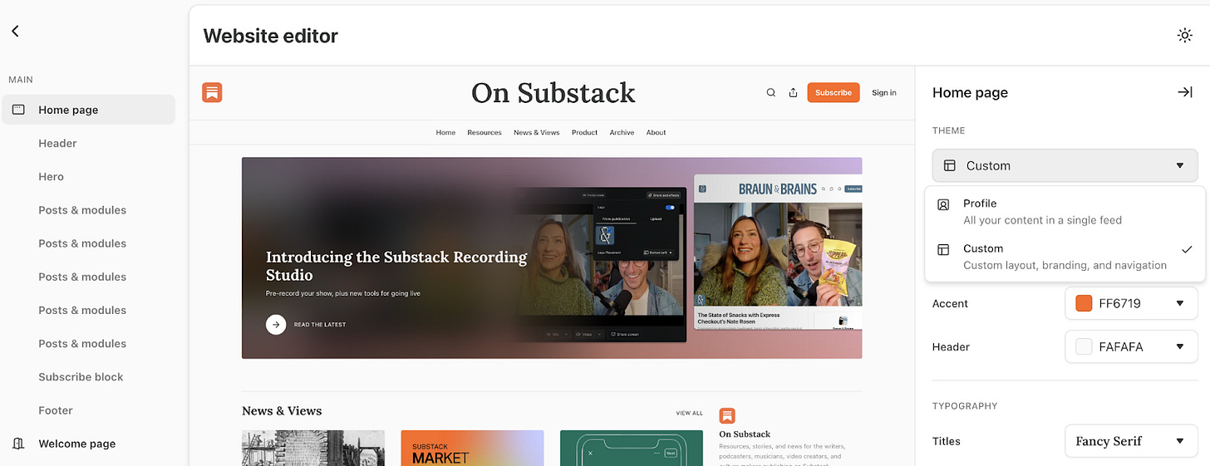
Task: Click the VIEW ALL link
Action: pos(689,413)
